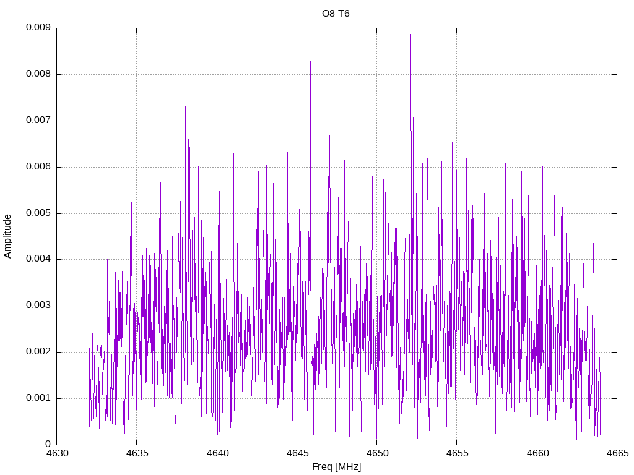Screen dimensions: 634x475
Task: Click the 4630 x-axis tick label
Action: (x=57, y=453)
